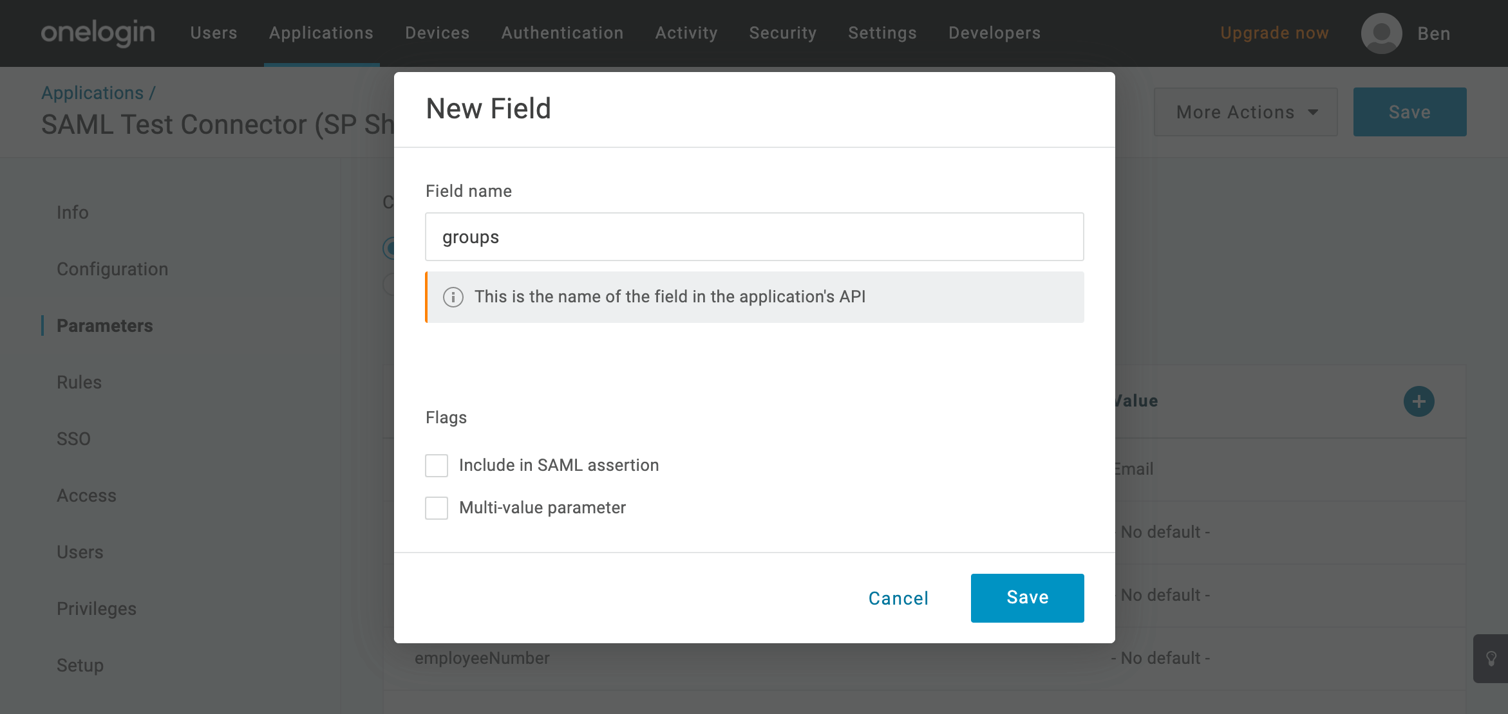The width and height of the screenshot is (1508, 714).
Task: Select the SSO sidebar tab
Action: click(x=73, y=439)
